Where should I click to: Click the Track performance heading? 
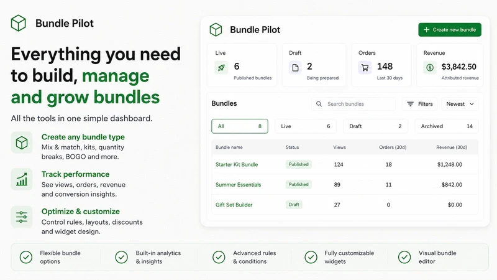pyautogui.click(x=75, y=174)
